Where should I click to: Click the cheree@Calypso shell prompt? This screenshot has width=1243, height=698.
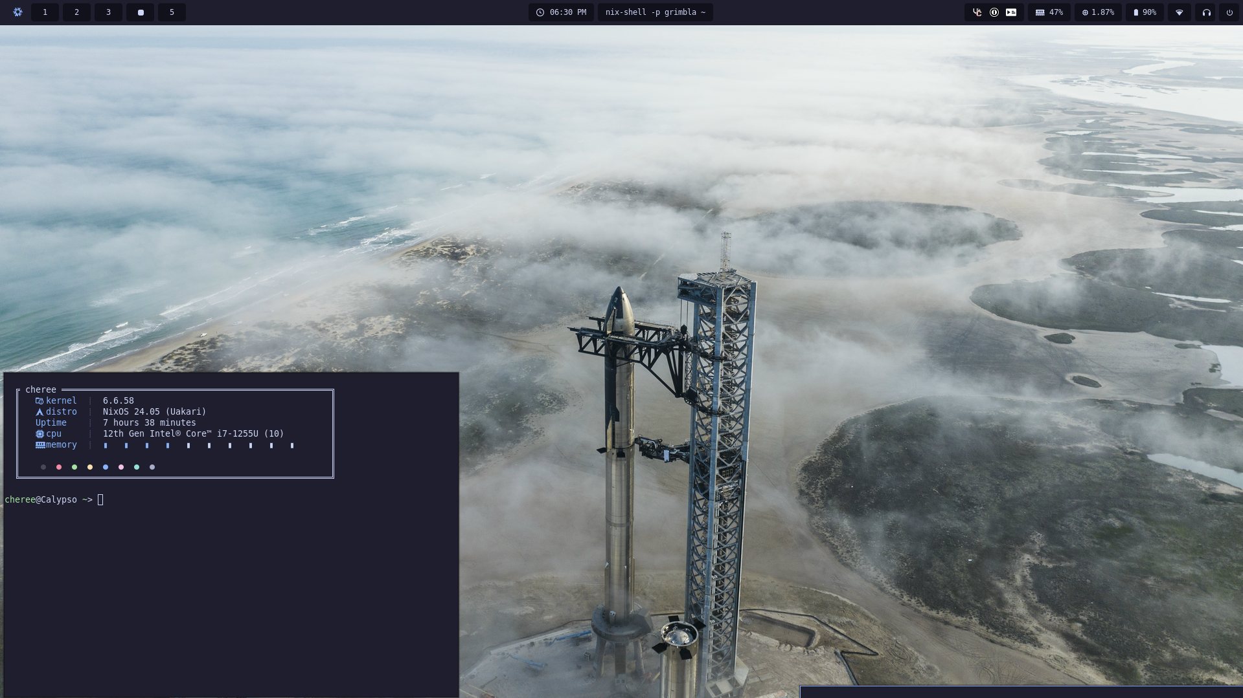(x=49, y=499)
